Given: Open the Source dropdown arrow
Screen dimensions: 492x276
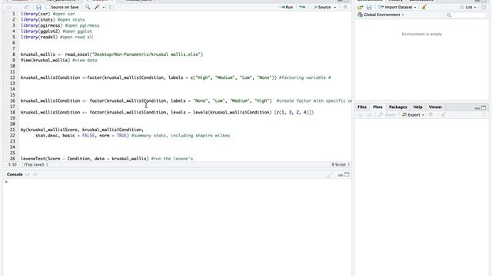Looking at the screenshot, I should coord(335,7).
